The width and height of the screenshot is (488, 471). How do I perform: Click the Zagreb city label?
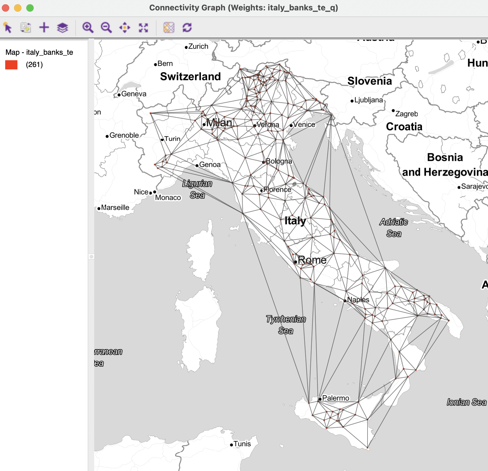(x=406, y=114)
